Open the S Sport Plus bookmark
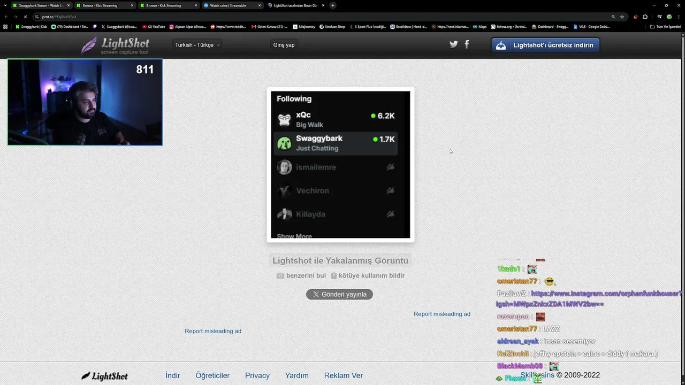The height and width of the screenshot is (385, 685). [368, 27]
